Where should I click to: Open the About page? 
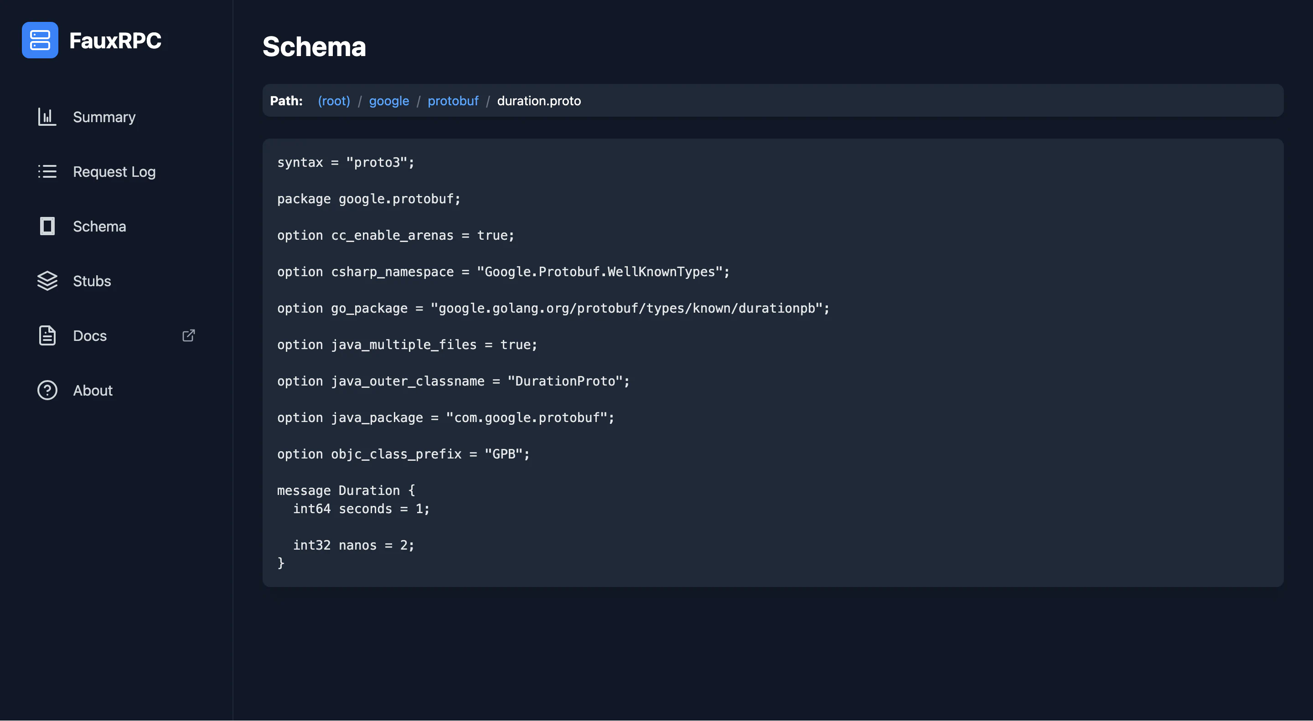93,390
